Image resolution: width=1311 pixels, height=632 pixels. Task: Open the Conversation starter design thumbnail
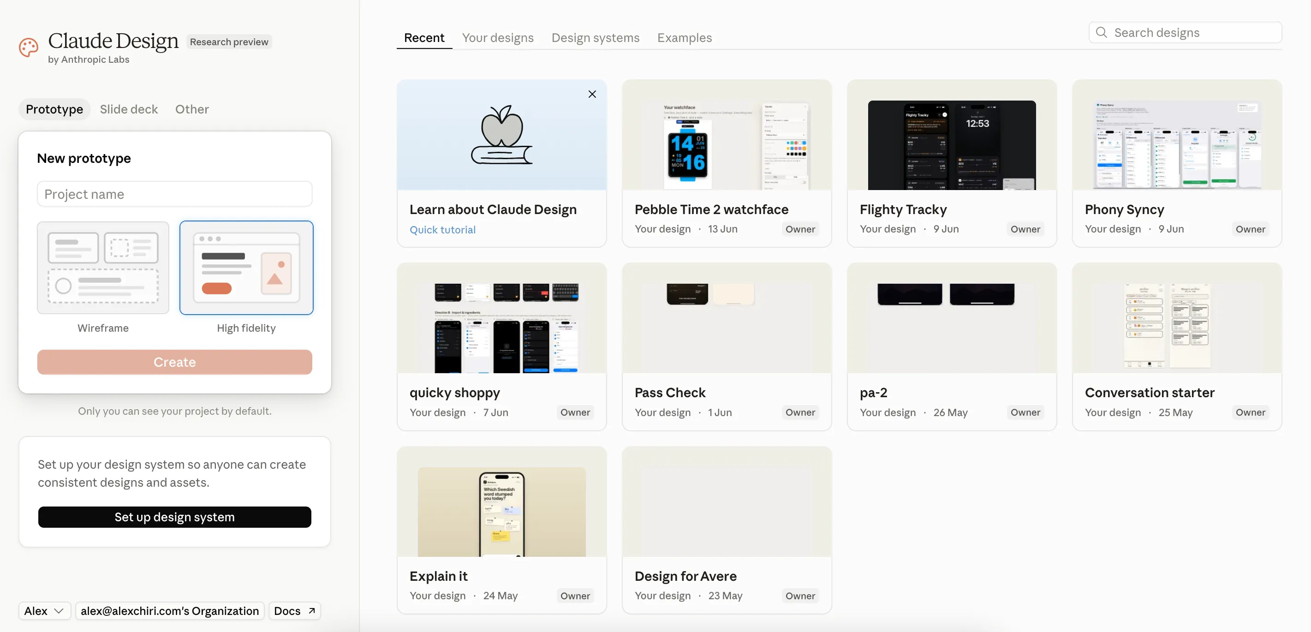click(x=1176, y=318)
